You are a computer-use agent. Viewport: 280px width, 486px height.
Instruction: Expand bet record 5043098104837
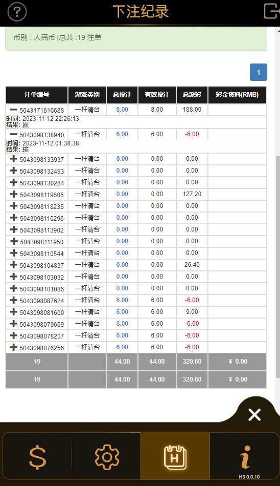[13, 265]
